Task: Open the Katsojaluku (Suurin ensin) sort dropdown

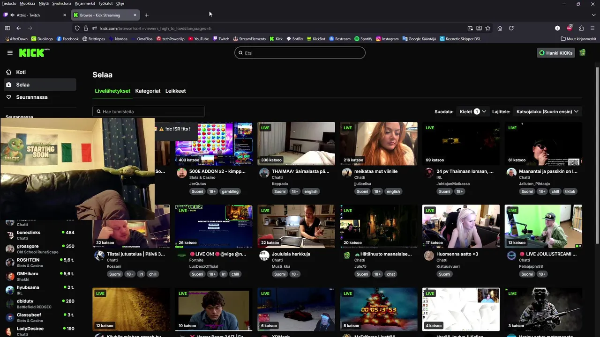Action: 547,111
